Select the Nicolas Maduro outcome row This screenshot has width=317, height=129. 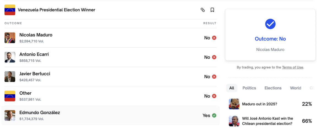tap(110, 38)
